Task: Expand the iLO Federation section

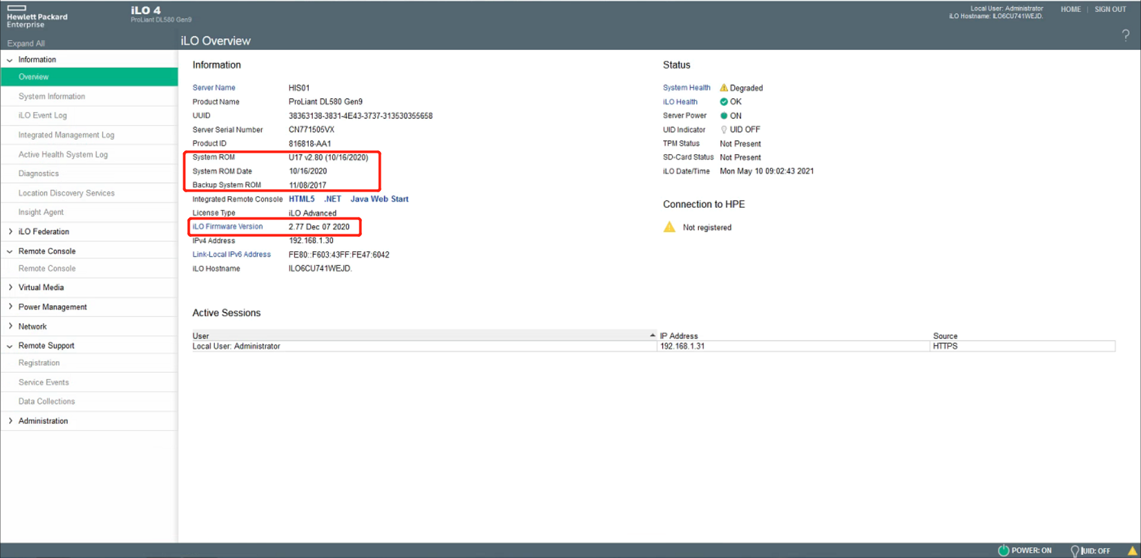Action: click(10, 232)
